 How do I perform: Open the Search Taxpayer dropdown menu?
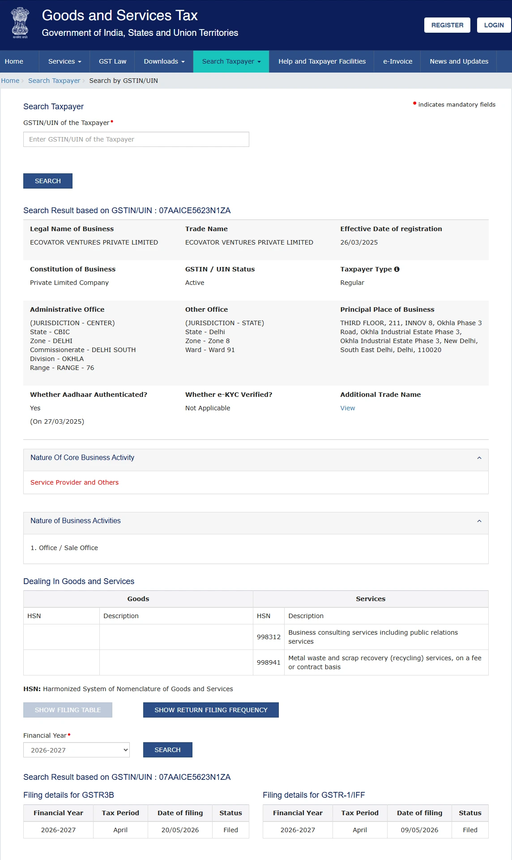231,61
